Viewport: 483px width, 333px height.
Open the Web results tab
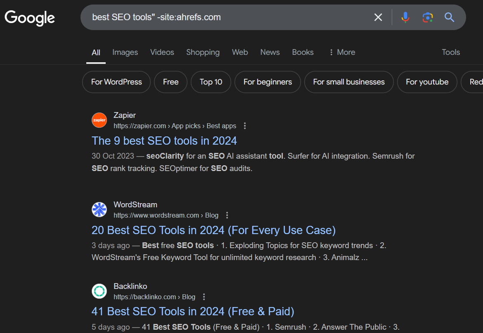(x=240, y=52)
